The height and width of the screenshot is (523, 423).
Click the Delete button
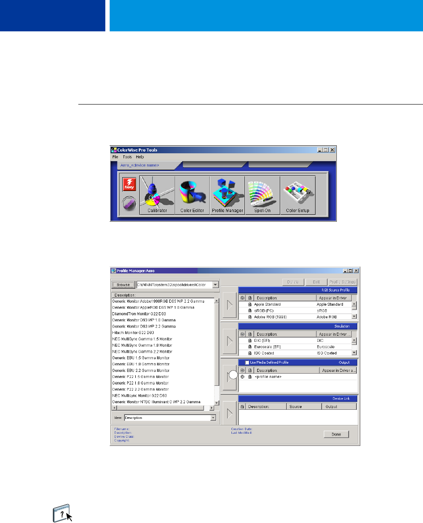point(292,282)
